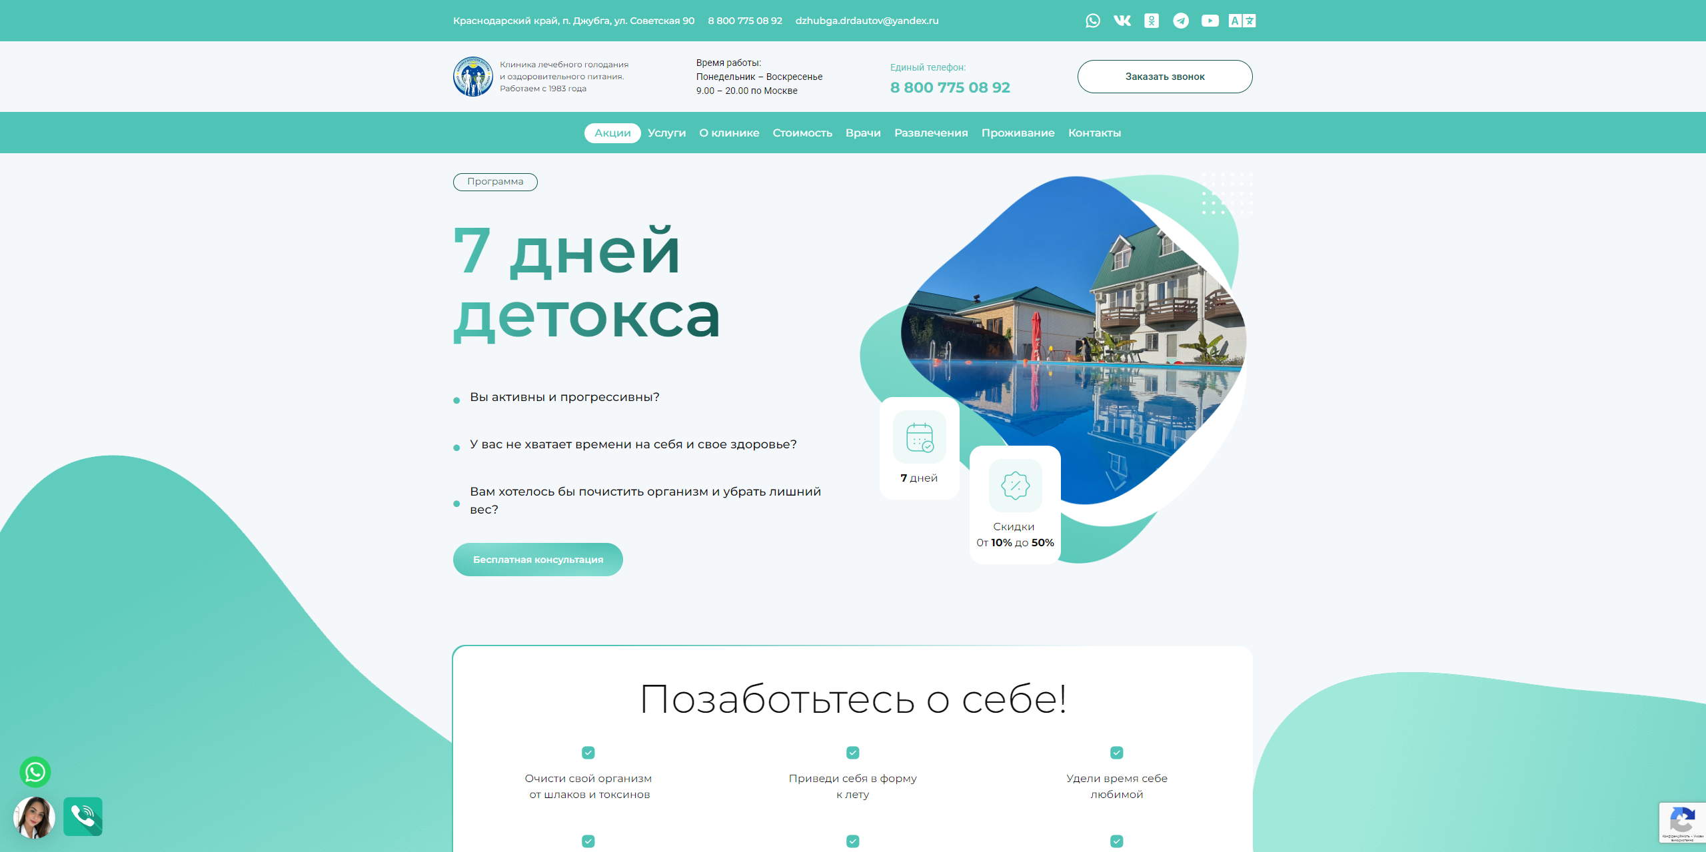Click the discount badge icon above Скидки
The width and height of the screenshot is (1706, 852).
[1015, 486]
